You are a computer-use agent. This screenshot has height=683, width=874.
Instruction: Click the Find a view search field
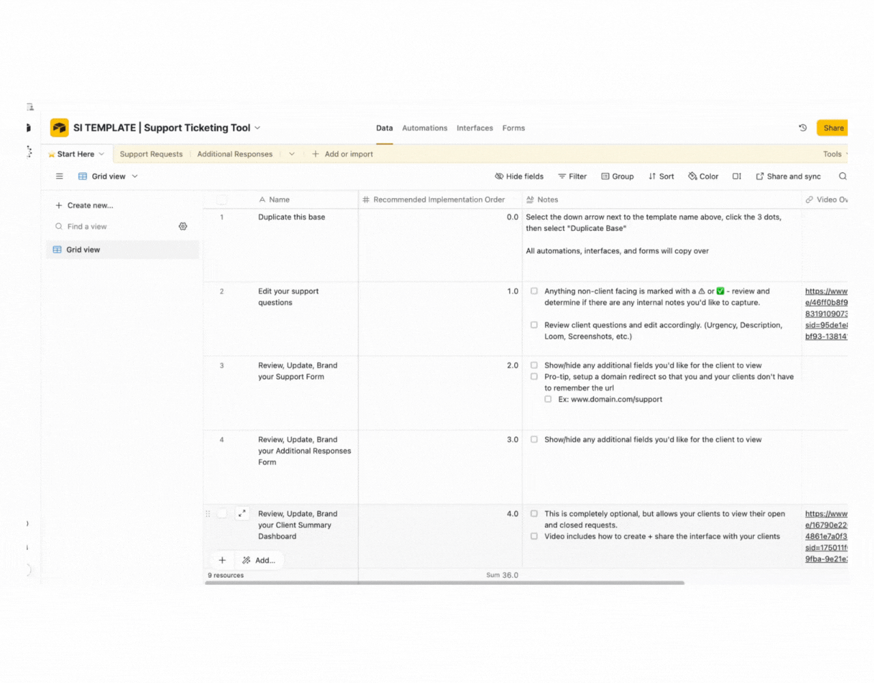[x=113, y=226]
